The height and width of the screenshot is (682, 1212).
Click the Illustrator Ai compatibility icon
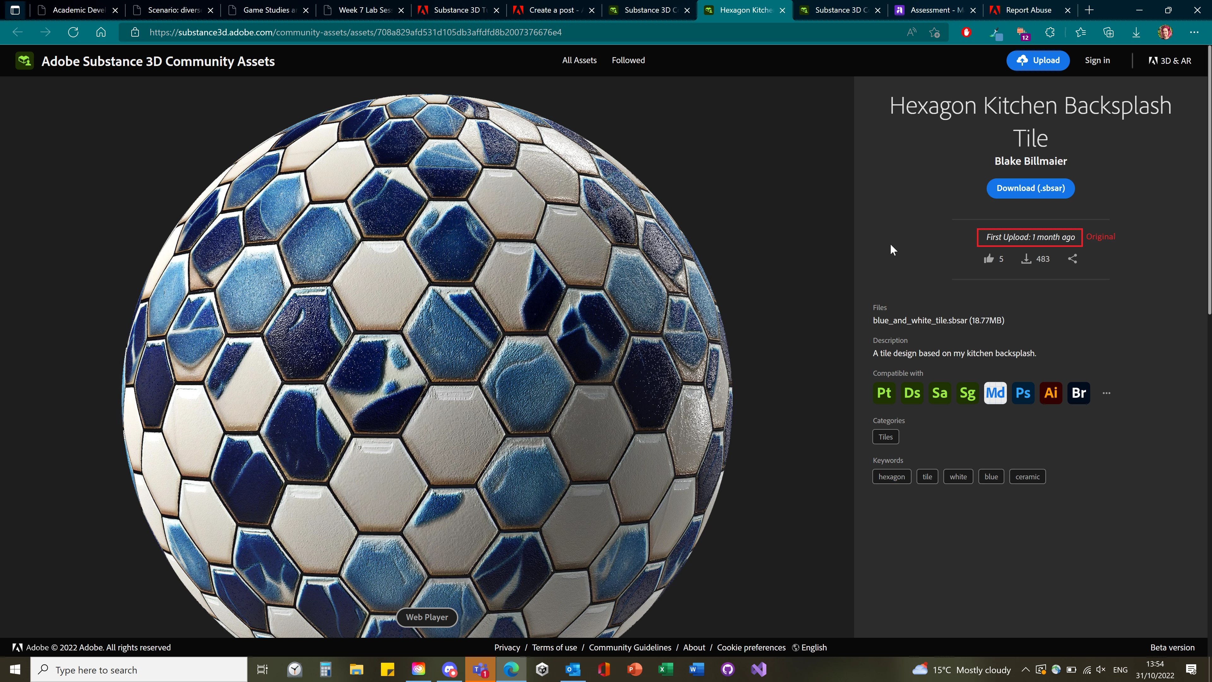[x=1051, y=392]
